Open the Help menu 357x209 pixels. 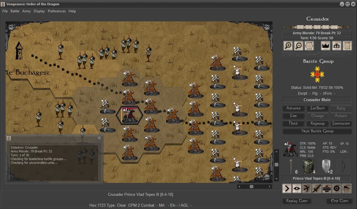tap(72, 11)
